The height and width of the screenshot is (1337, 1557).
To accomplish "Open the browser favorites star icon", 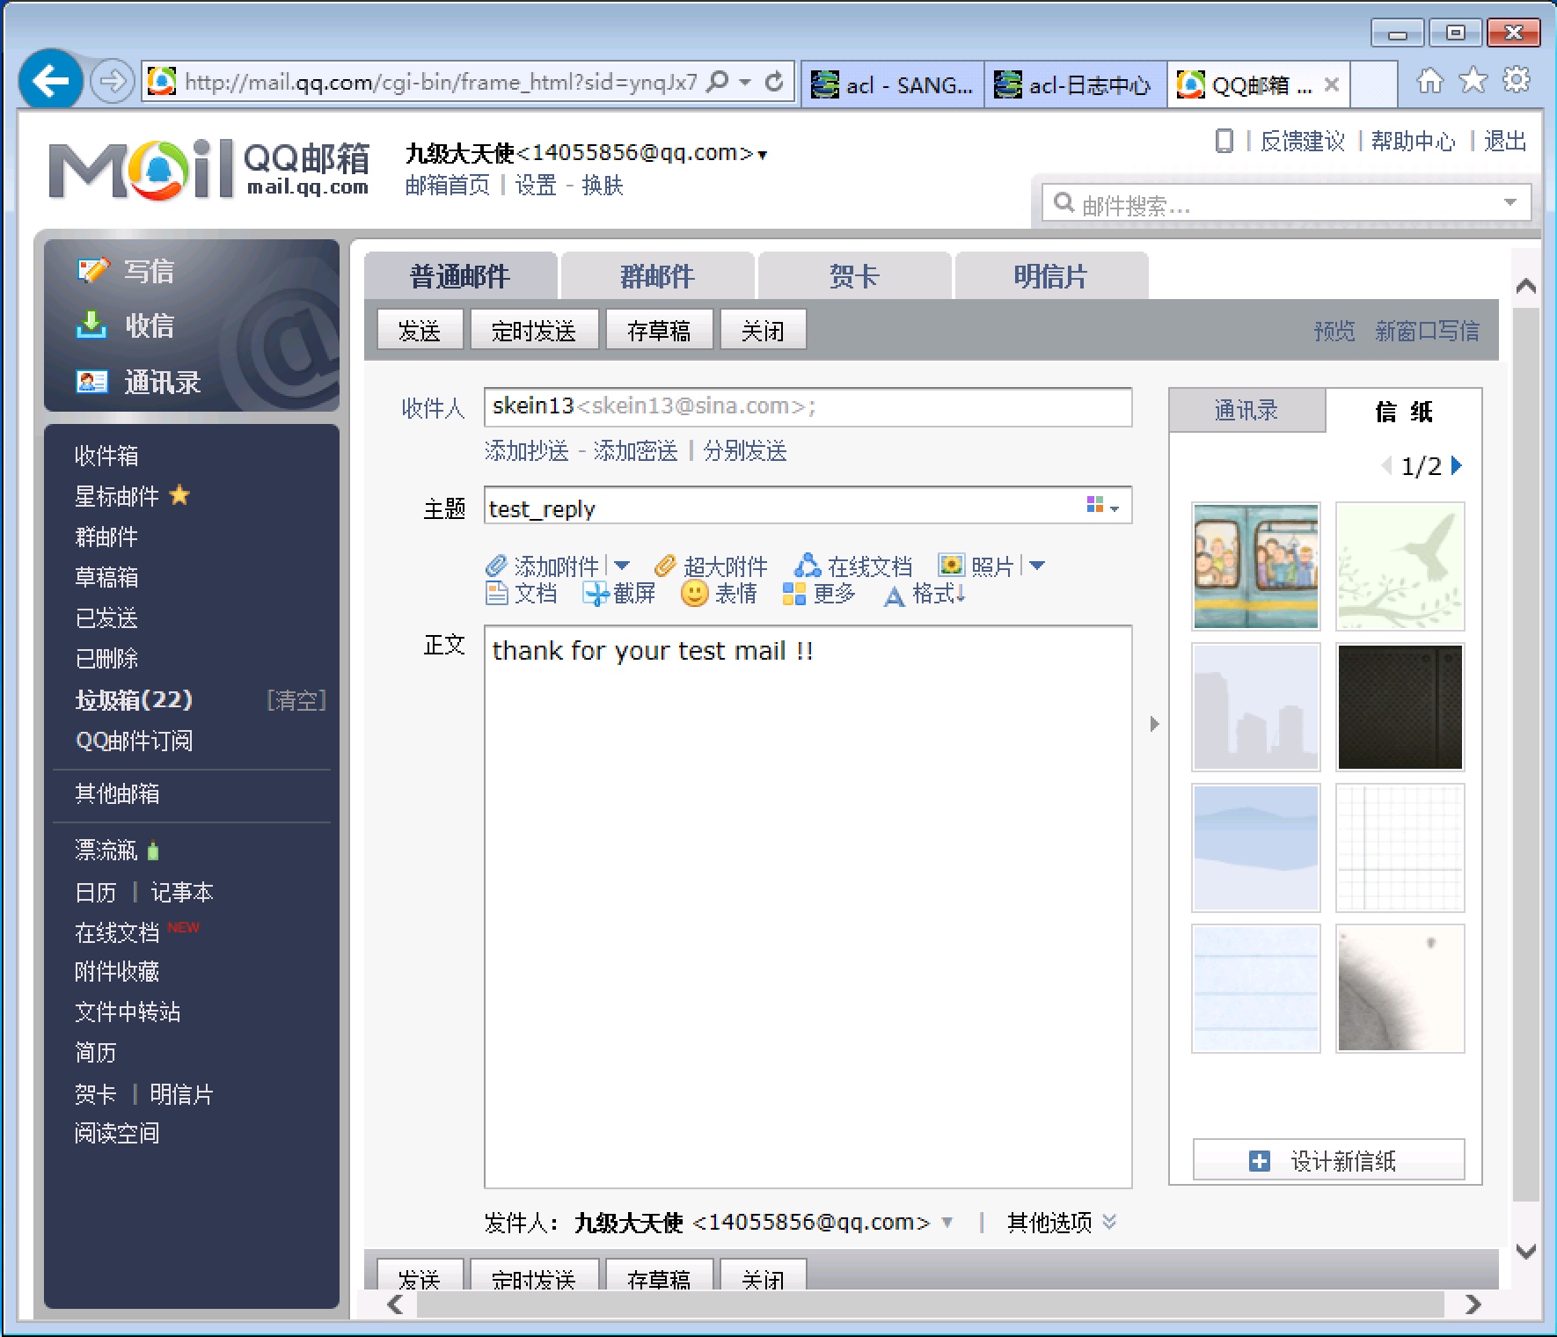I will [x=1473, y=81].
